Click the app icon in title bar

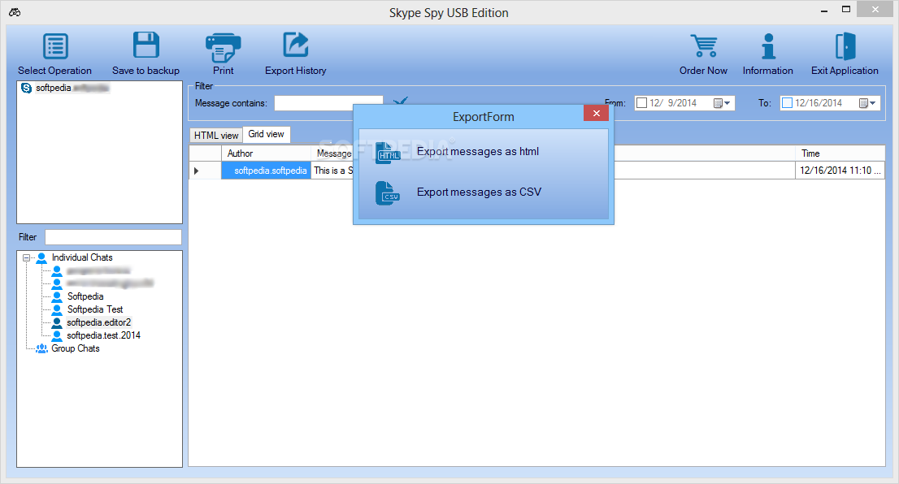(15, 12)
